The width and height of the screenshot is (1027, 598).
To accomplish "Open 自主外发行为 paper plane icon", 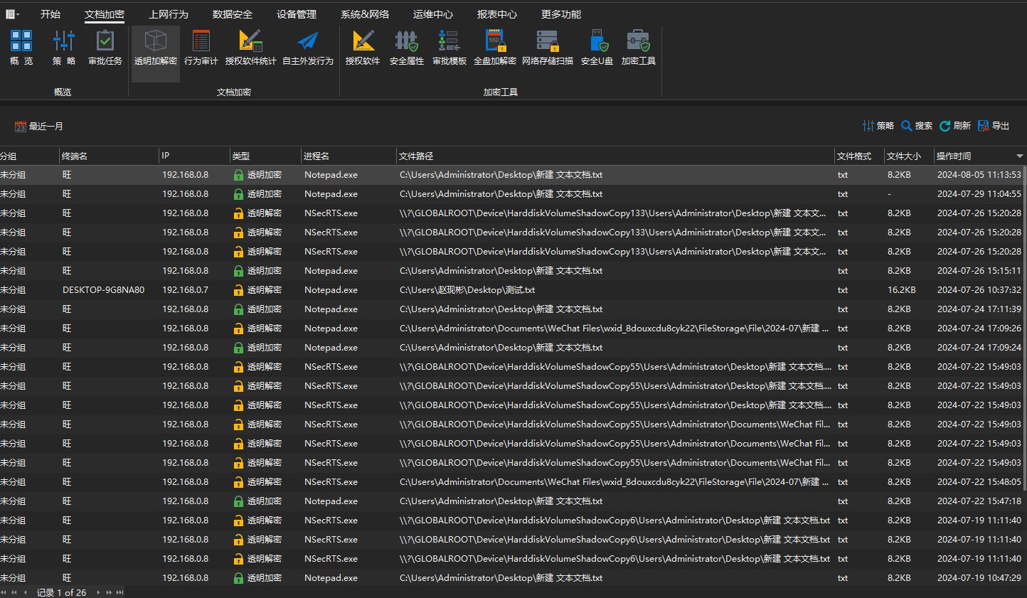I will click(308, 48).
